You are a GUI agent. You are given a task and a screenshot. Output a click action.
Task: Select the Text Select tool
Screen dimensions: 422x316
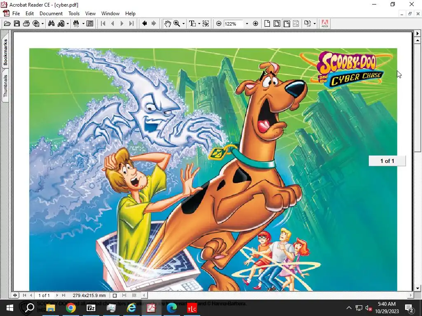point(192,23)
